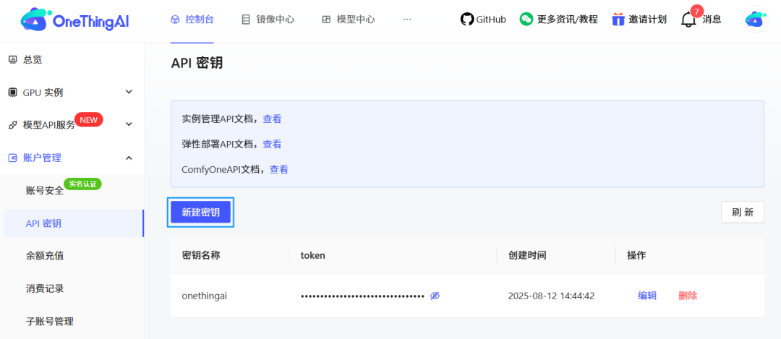
Task: Click the user avatar icon
Action: pos(755,20)
